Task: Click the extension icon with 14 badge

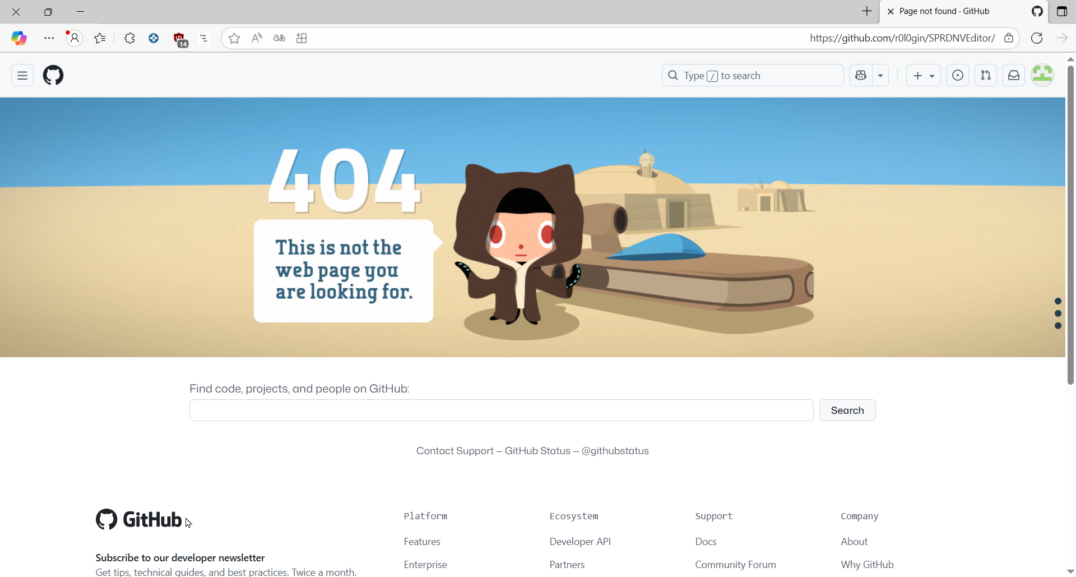Action: (x=180, y=39)
